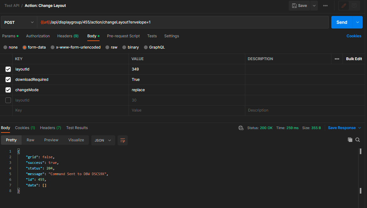
Task: Search the response with magnifier icon
Action: [x=357, y=140]
